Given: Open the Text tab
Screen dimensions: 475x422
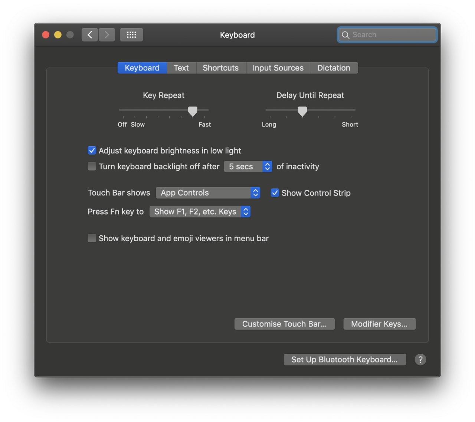Looking at the screenshot, I should coord(181,68).
